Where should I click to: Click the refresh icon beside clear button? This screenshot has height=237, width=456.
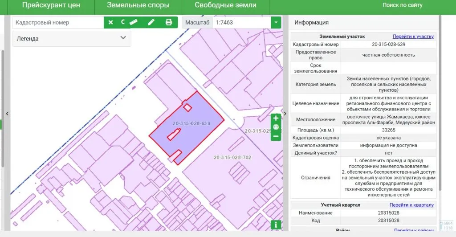coord(123,22)
